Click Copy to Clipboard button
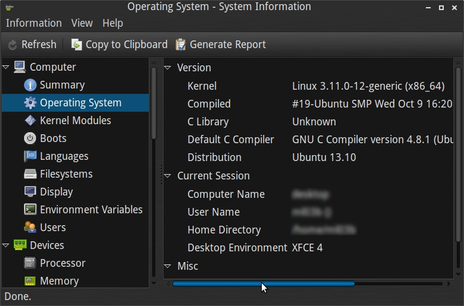464x306 pixels. pyautogui.click(x=119, y=45)
